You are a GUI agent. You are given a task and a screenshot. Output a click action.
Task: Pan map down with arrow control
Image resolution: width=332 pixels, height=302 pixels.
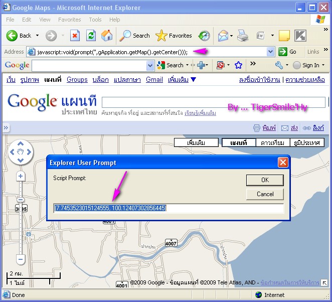point(21,160)
